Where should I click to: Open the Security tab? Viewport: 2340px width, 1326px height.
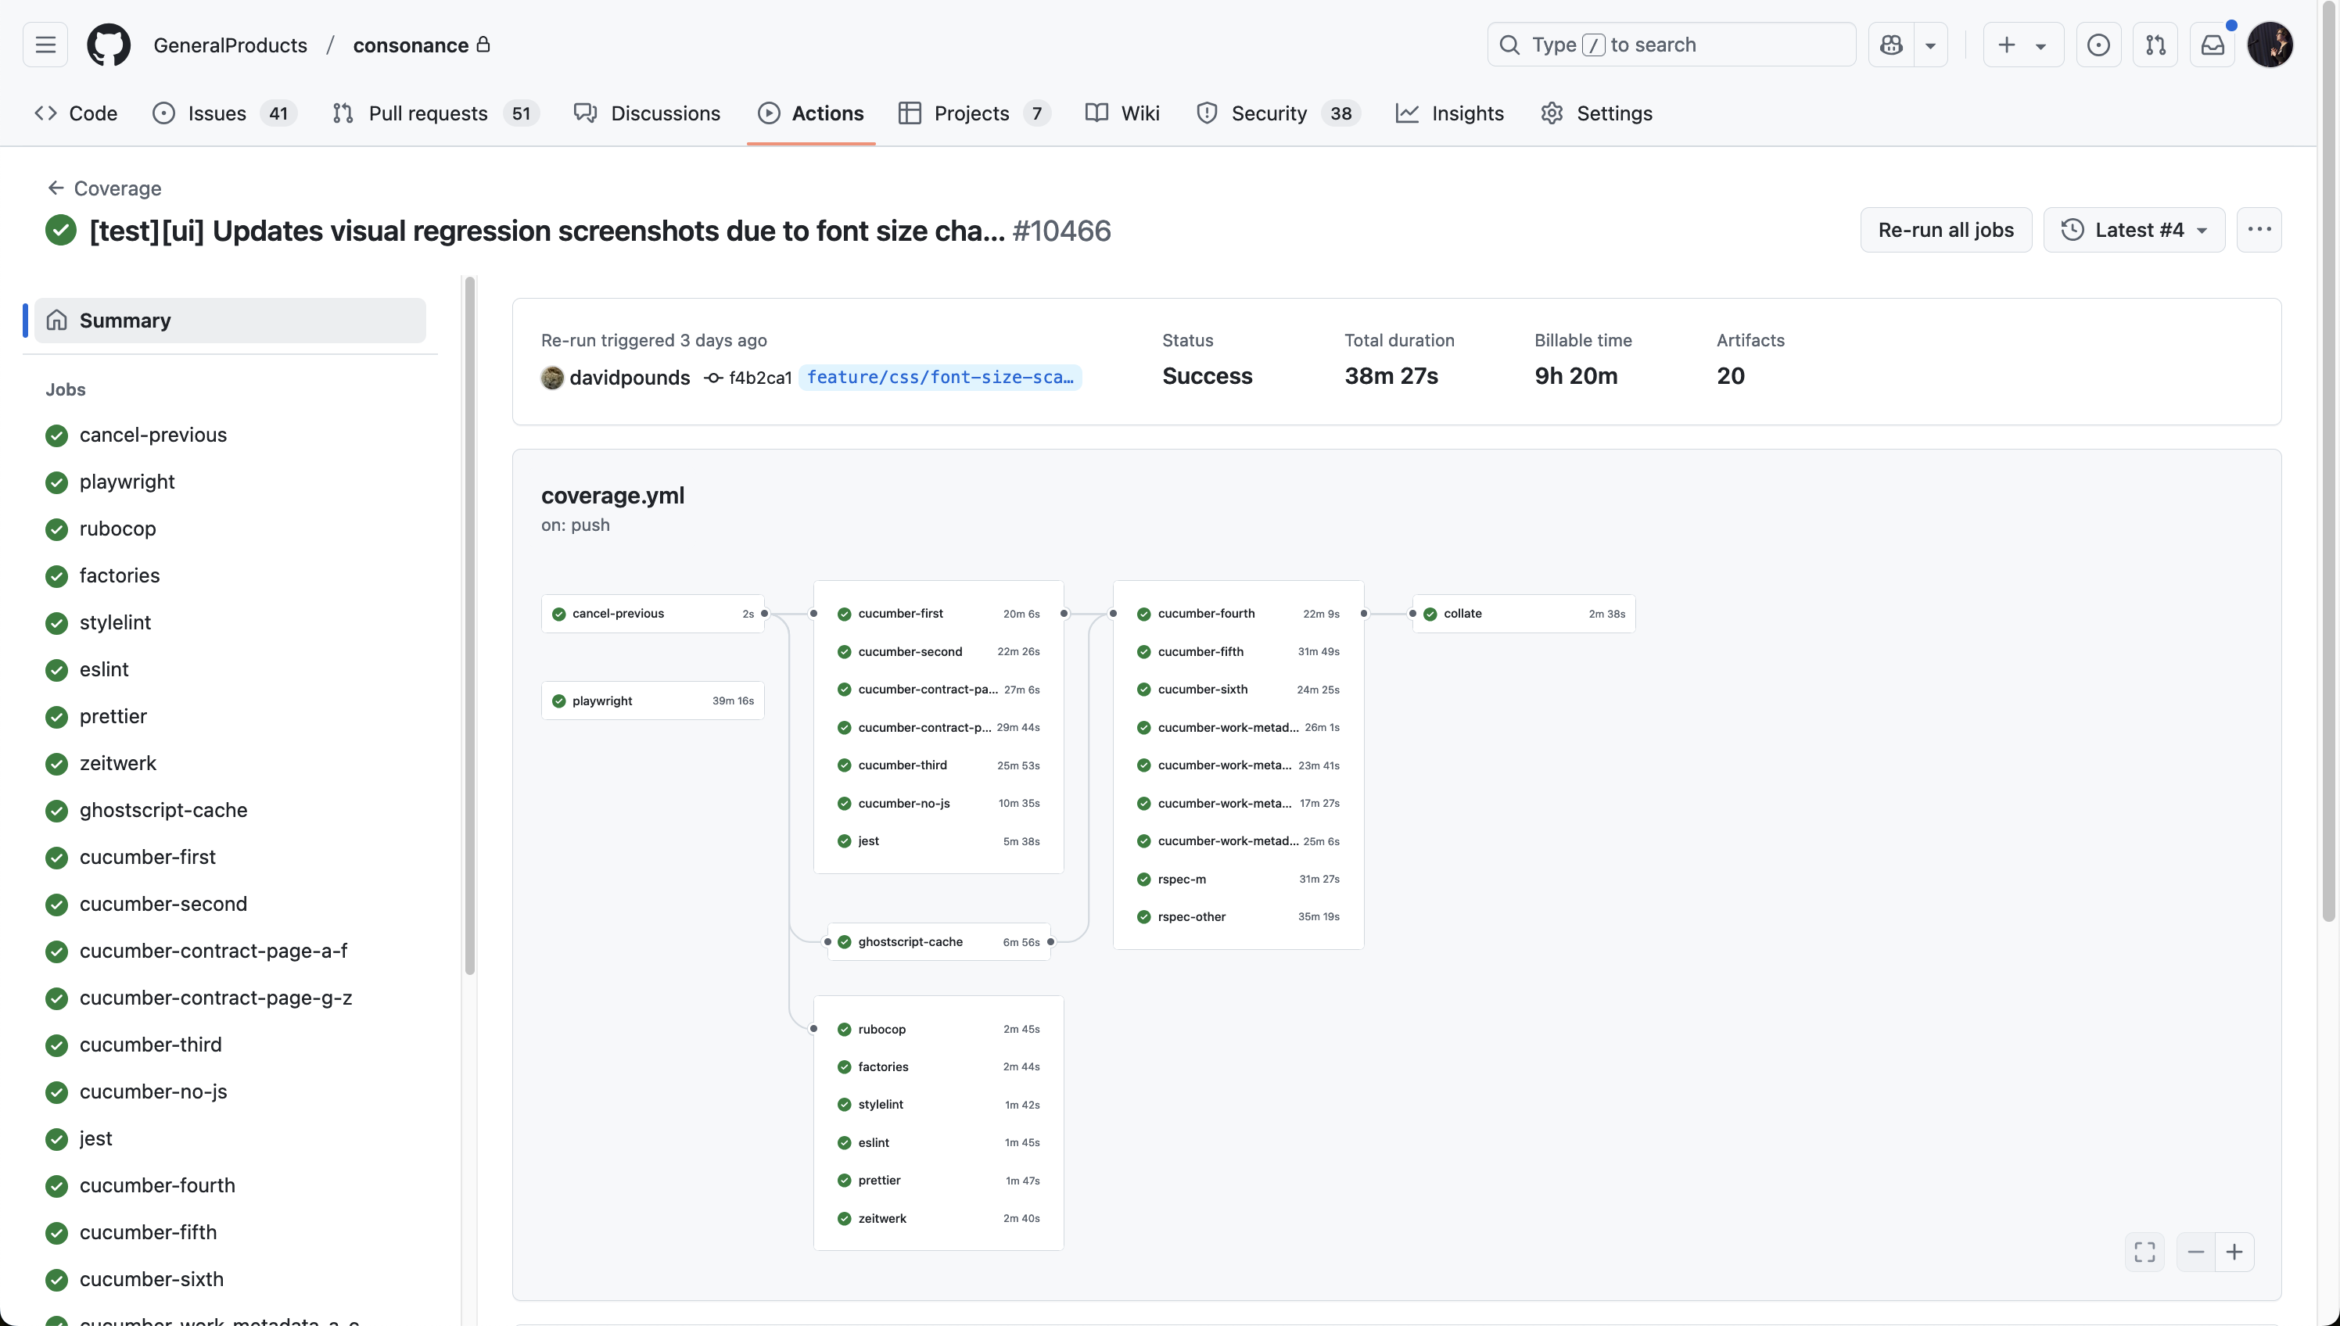(1278, 113)
